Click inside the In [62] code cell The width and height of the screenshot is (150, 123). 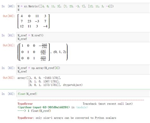click(x=83, y=70)
